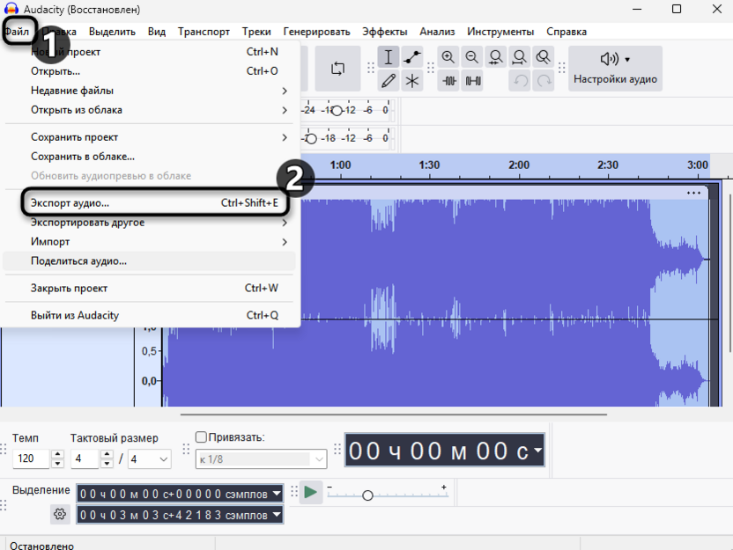Open the Справка menu
733x550 pixels.
pos(566,32)
